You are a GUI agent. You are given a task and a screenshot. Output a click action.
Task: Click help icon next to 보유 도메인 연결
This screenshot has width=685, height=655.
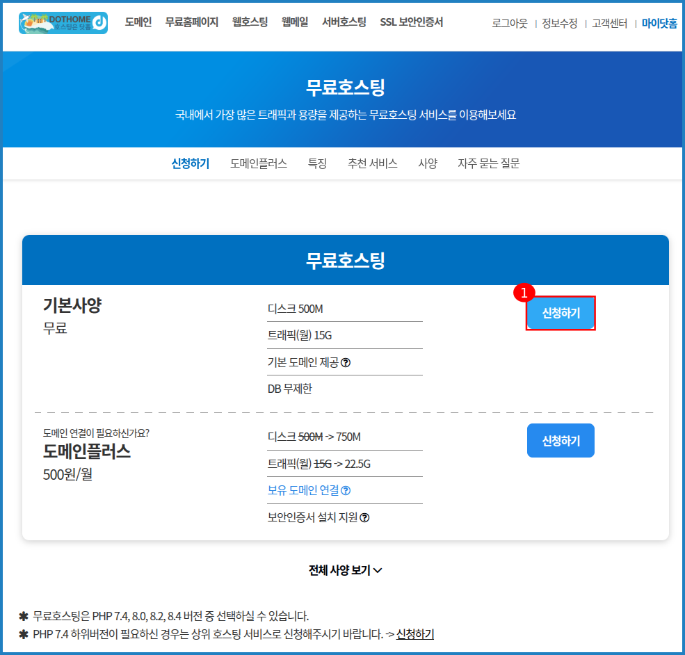(x=346, y=491)
